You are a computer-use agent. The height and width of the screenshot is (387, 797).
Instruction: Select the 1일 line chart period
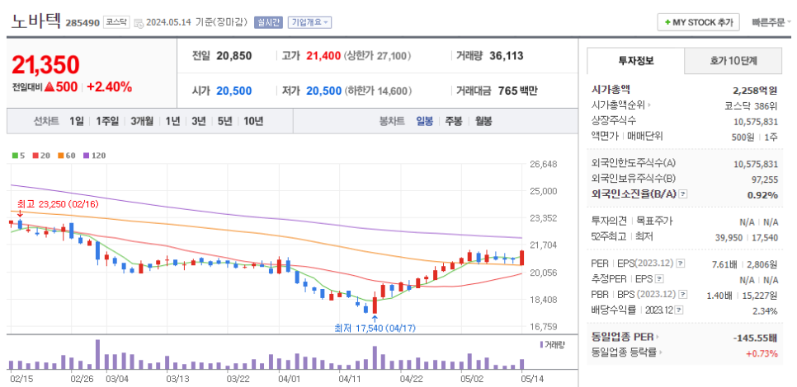(x=76, y=121)
